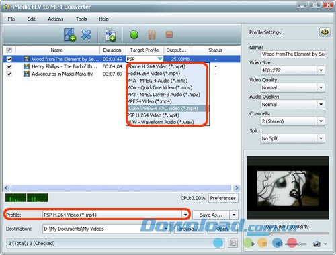336x255 pixels.
Task: Start conversion with green circle button
Action: coord(134,35)
